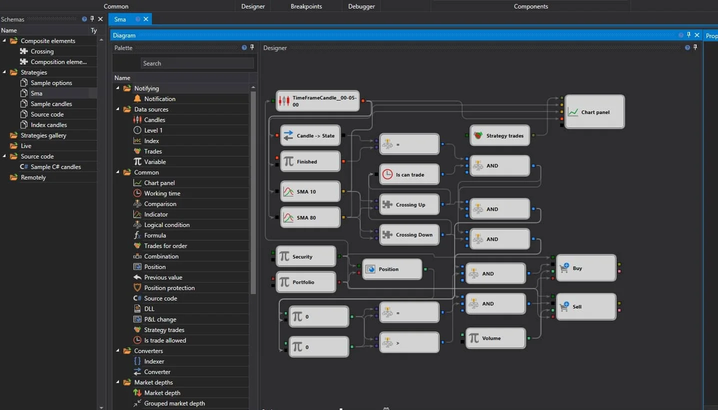
Task: Select the Candles icon under Data sources
Action: (x=137, y=120)
